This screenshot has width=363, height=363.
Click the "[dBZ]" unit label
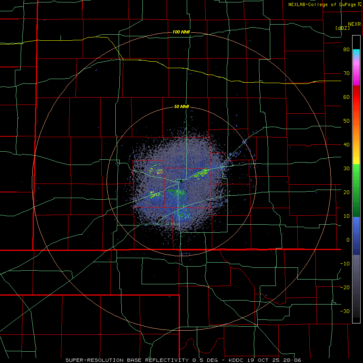pos(342,28)
